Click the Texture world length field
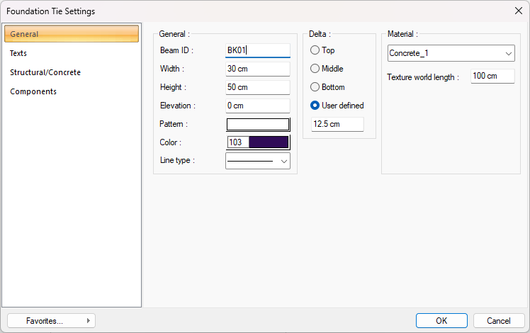This screenshot has width=530, height=333. [x=492, y=77]
